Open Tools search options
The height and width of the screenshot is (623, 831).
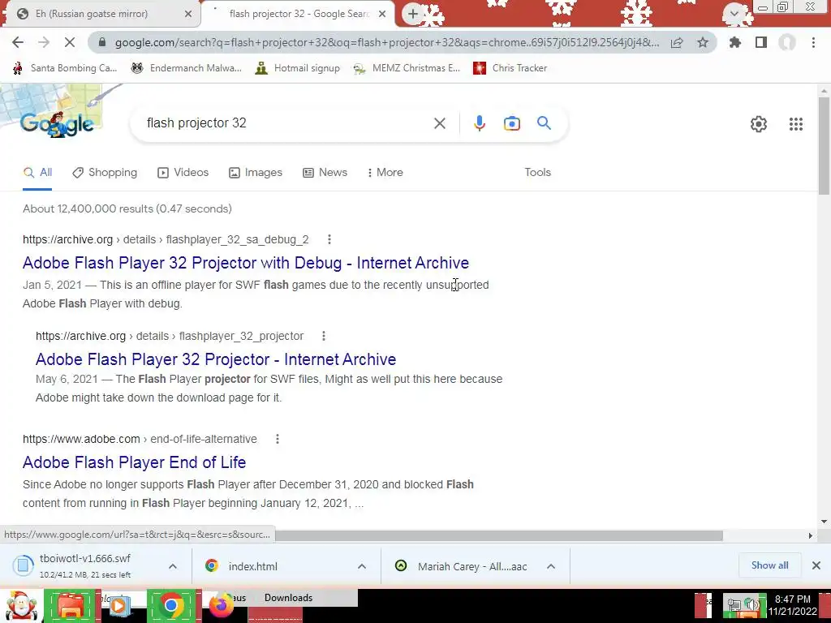[x=537, y=173]
